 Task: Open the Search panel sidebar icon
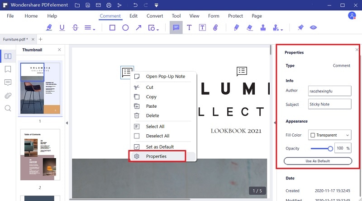pyautogui.click(x=8, y=108)
